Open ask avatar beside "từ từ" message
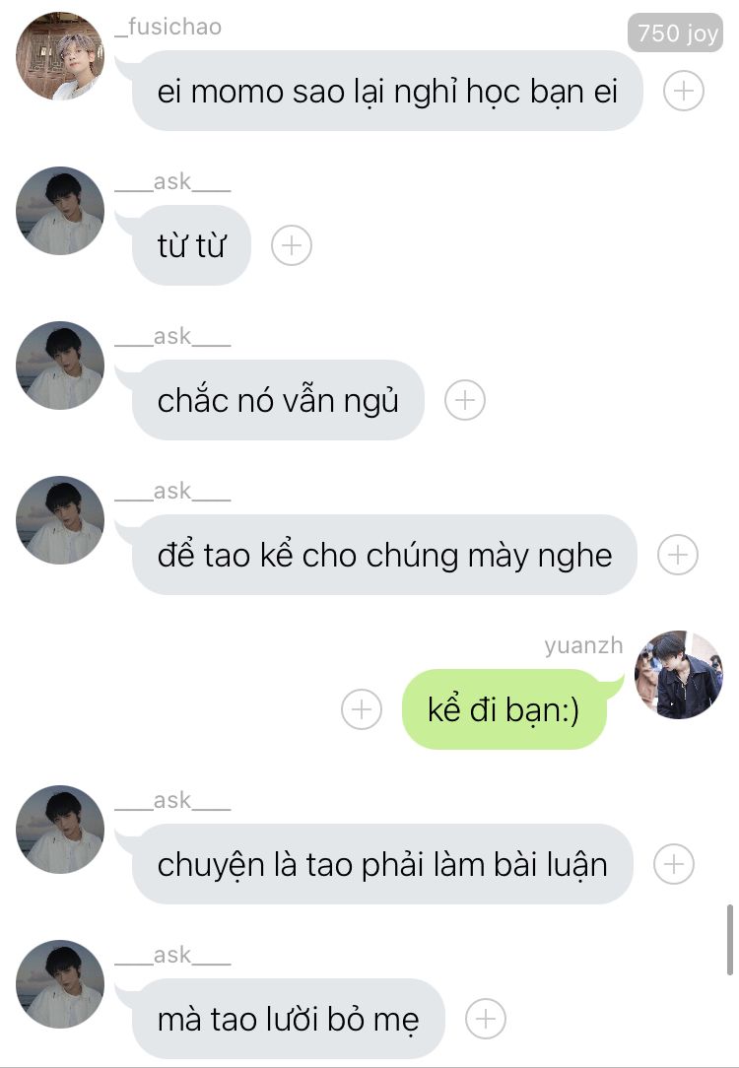 [60, 211]
